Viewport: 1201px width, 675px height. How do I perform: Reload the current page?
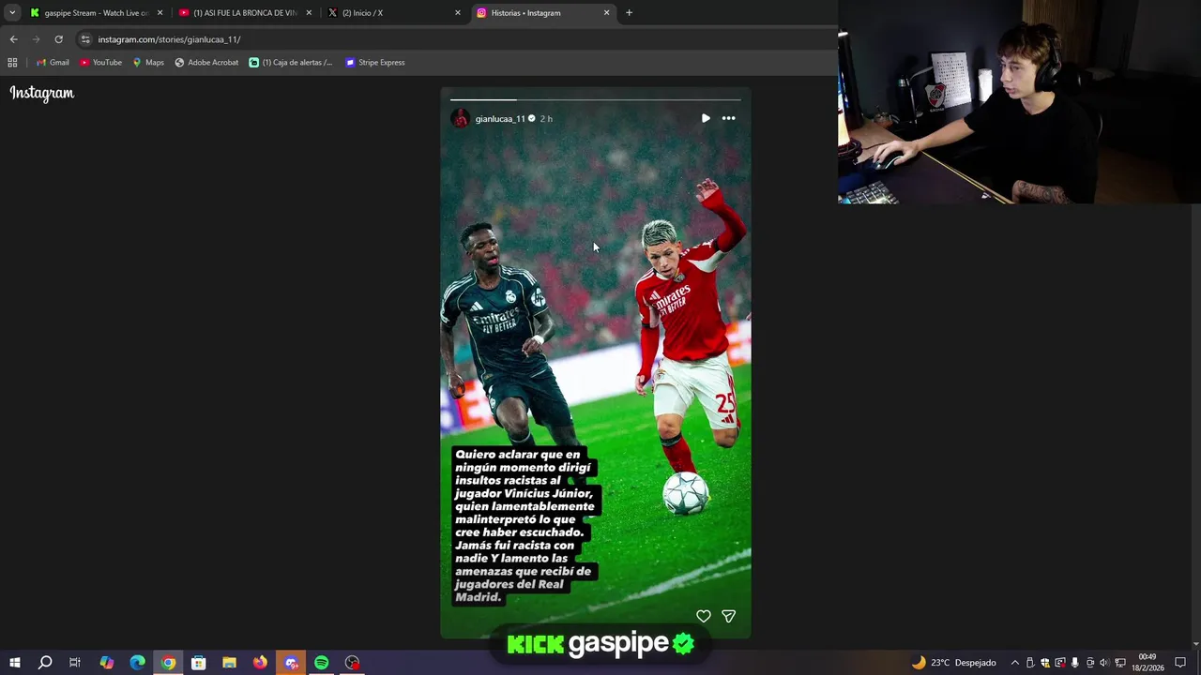pos(58,39)
